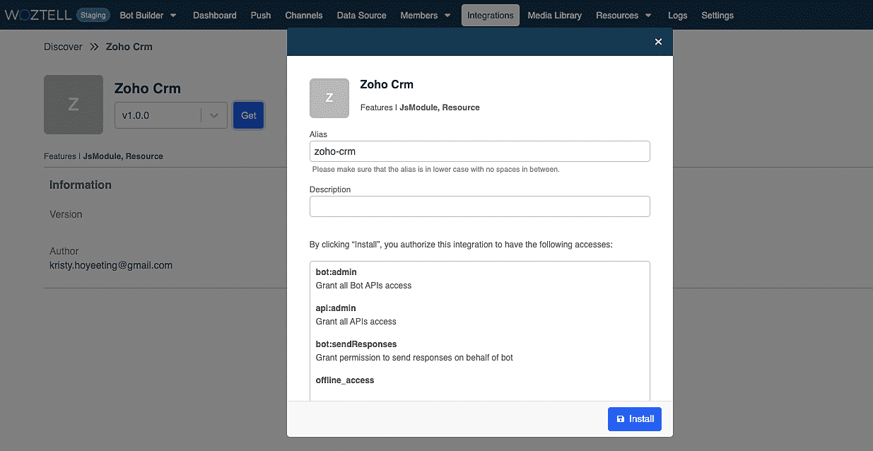Go to the Dashboard tab

(215, 16)
